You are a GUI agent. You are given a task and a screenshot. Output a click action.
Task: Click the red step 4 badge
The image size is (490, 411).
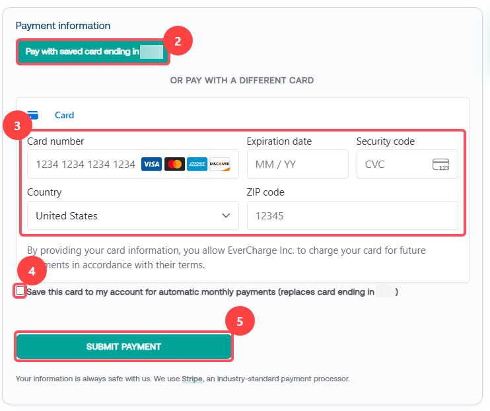coord(32,271)
